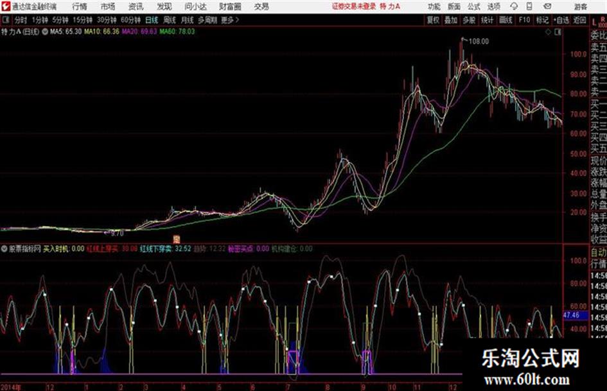Screen dimensions: 607x391
Task: Click the L icon in top-right sidebar
Action: [594, 22]
